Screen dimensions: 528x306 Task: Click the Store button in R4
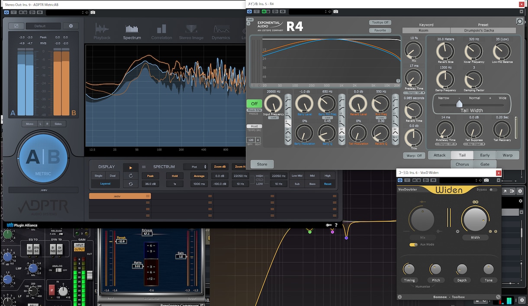[x=262, y=164]
